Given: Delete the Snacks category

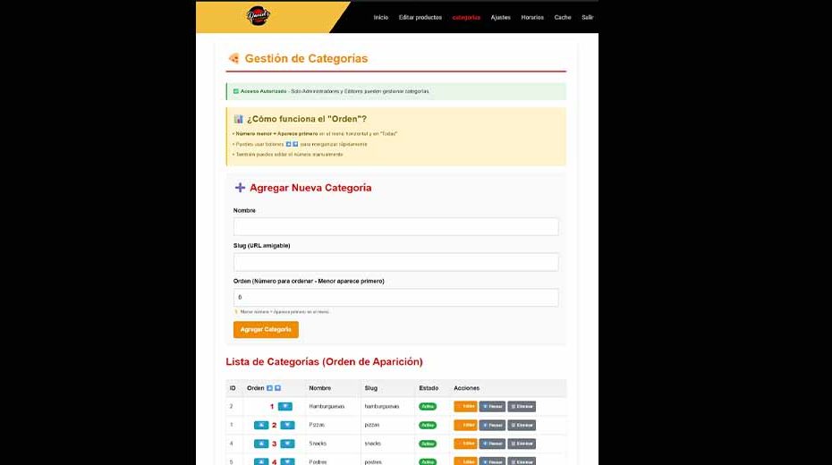Looking at the screenshot, I should (522, 444).
